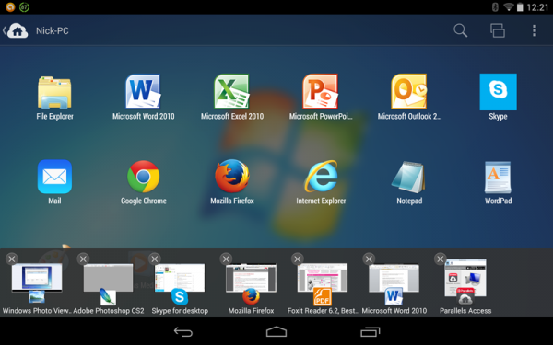Switch to running Mozilla Firefox thumbnail
The width and height of the screenshot is (553, 345).
(x=251, y=278)
